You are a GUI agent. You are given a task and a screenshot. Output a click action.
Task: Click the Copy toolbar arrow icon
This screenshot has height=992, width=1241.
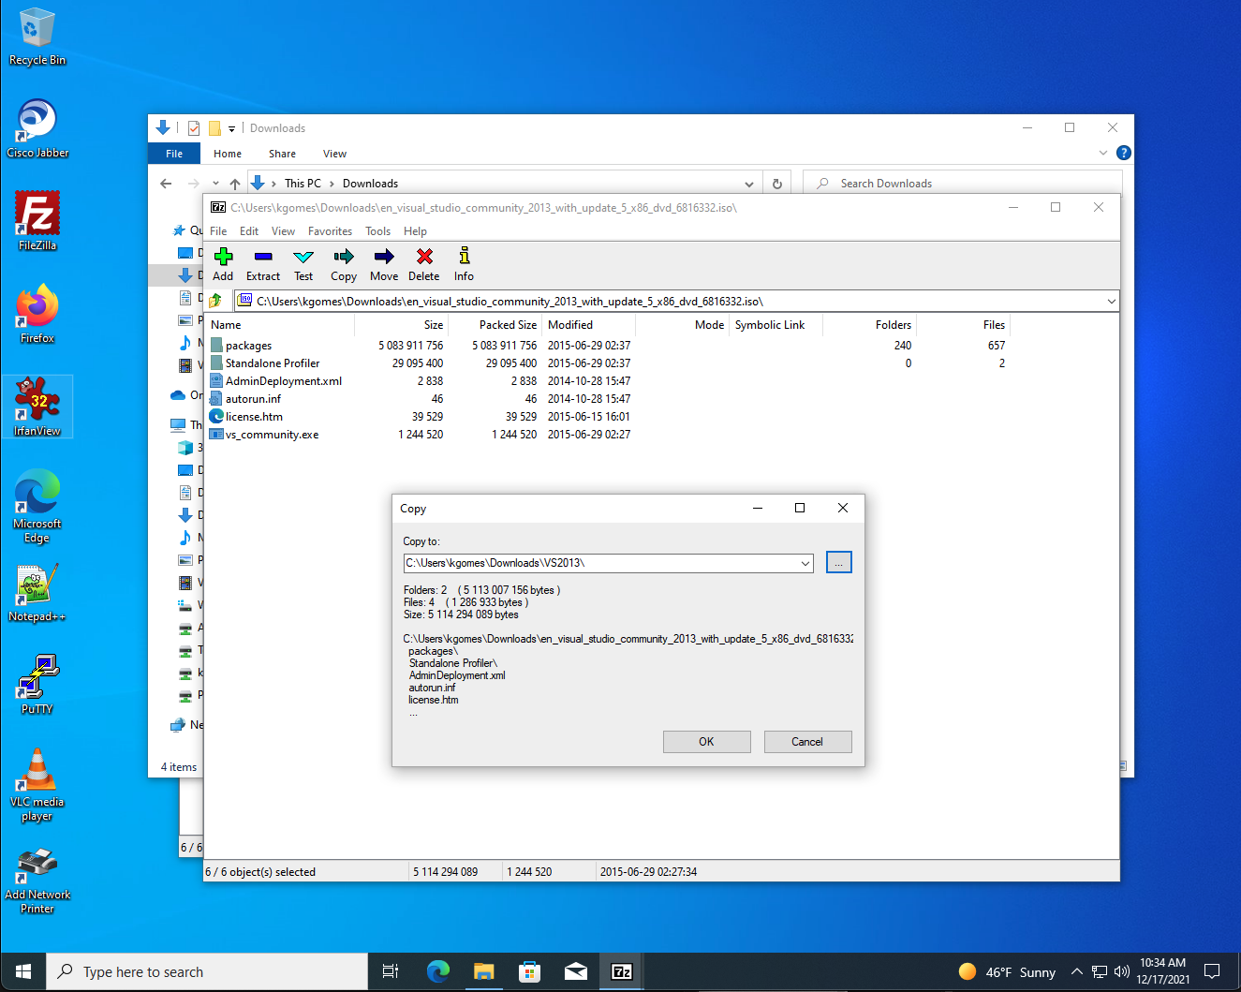click(344, 257)
